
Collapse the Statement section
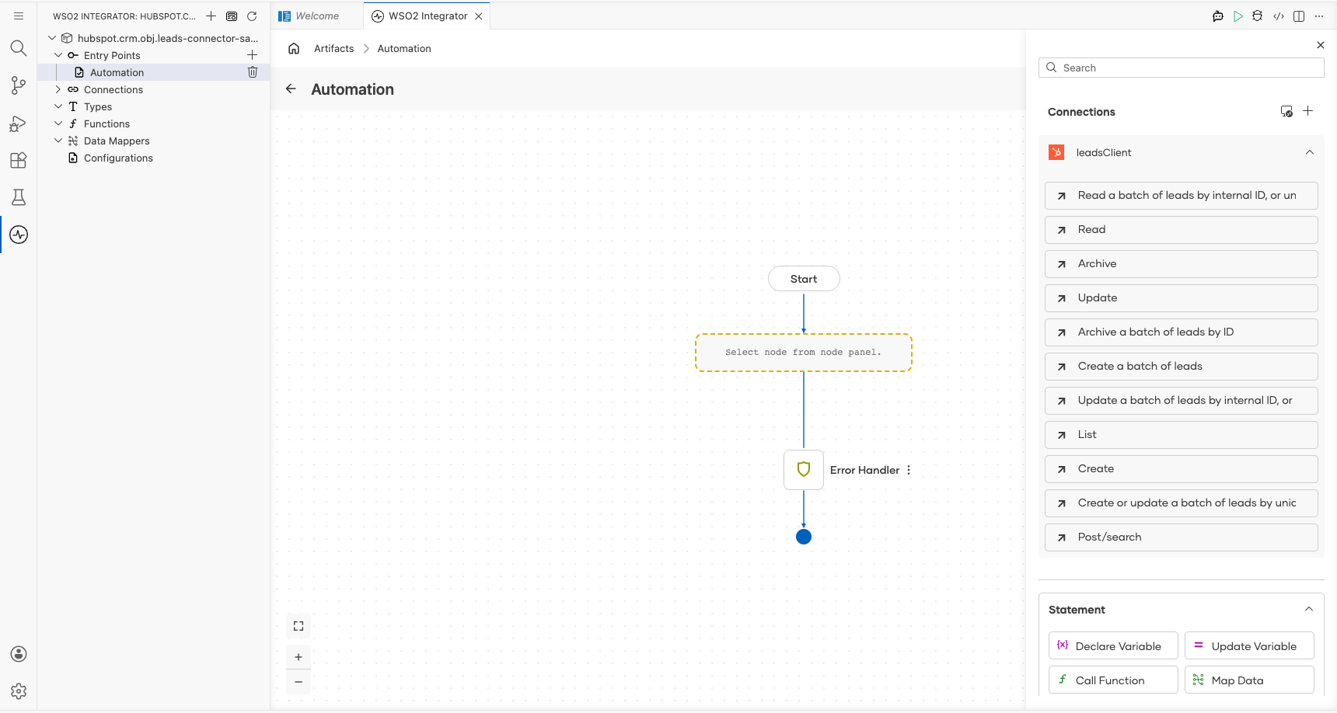[x=1309, y=609]
